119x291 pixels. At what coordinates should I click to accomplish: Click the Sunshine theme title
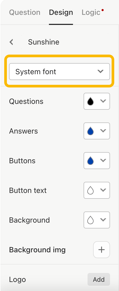coord(44,42)
